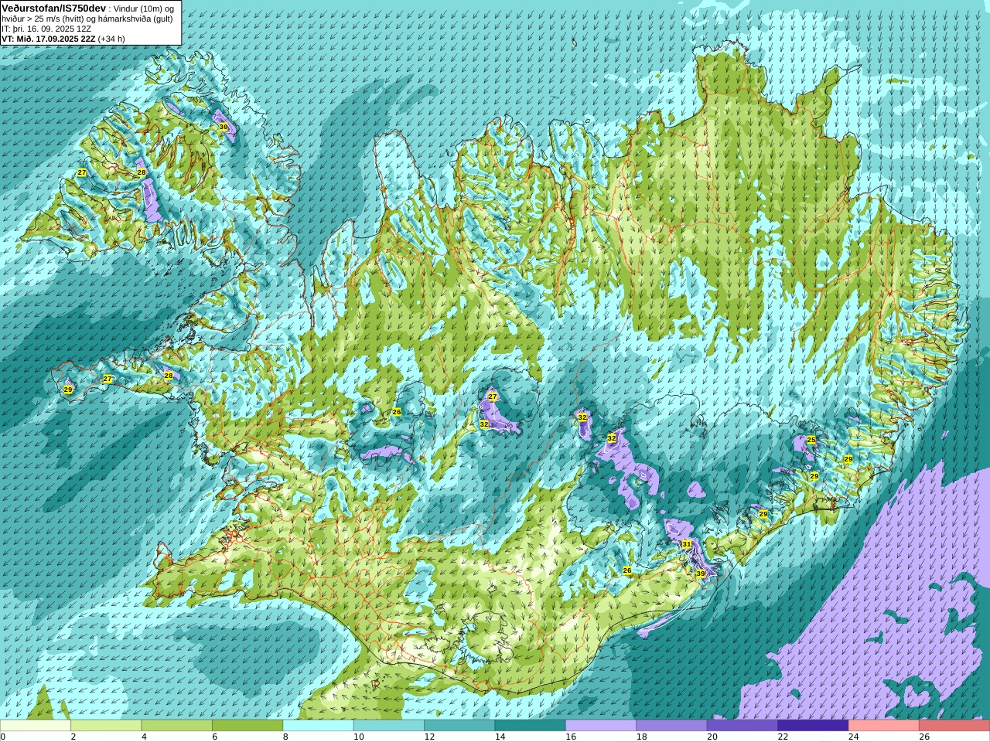Image resolution: width=990 pixels, height=742 pixels.
Task: Click the Veðurstofan/IS750dev title text
Action: tap(54, 8)
